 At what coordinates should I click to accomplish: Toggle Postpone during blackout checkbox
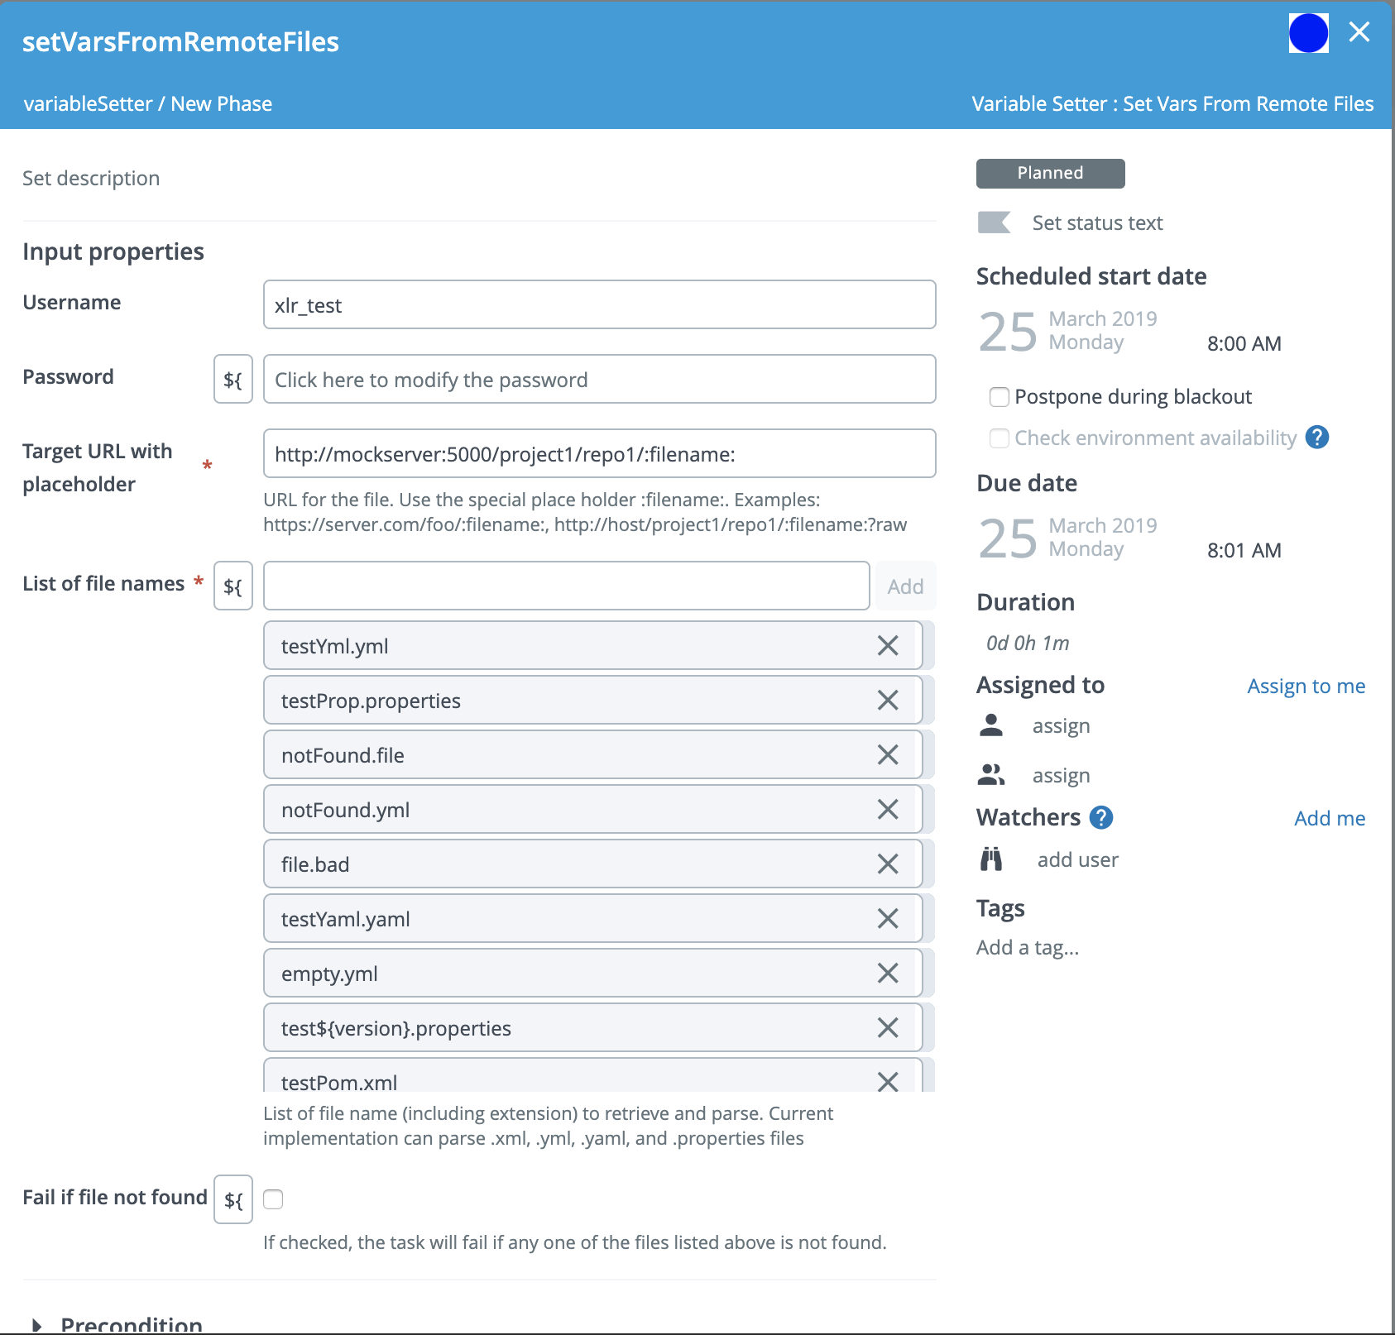coord(1000,397)
